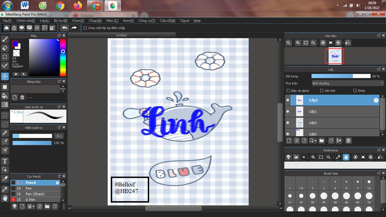The image size is (386, 217).
Task: Hide the Lớp1 layer just above Lớp3
Action: [x=288, y=112]
